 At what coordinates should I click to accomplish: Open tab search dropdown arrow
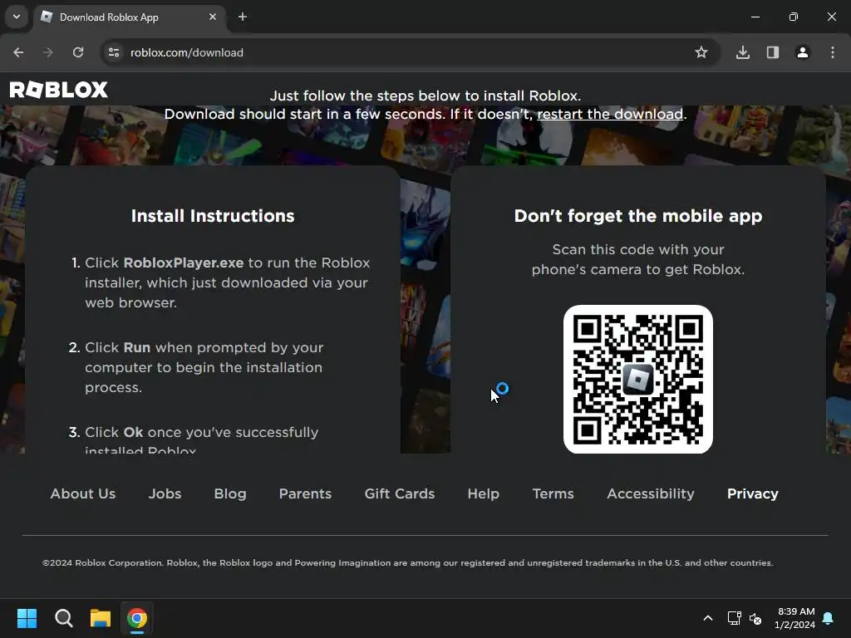coord(17,17)
